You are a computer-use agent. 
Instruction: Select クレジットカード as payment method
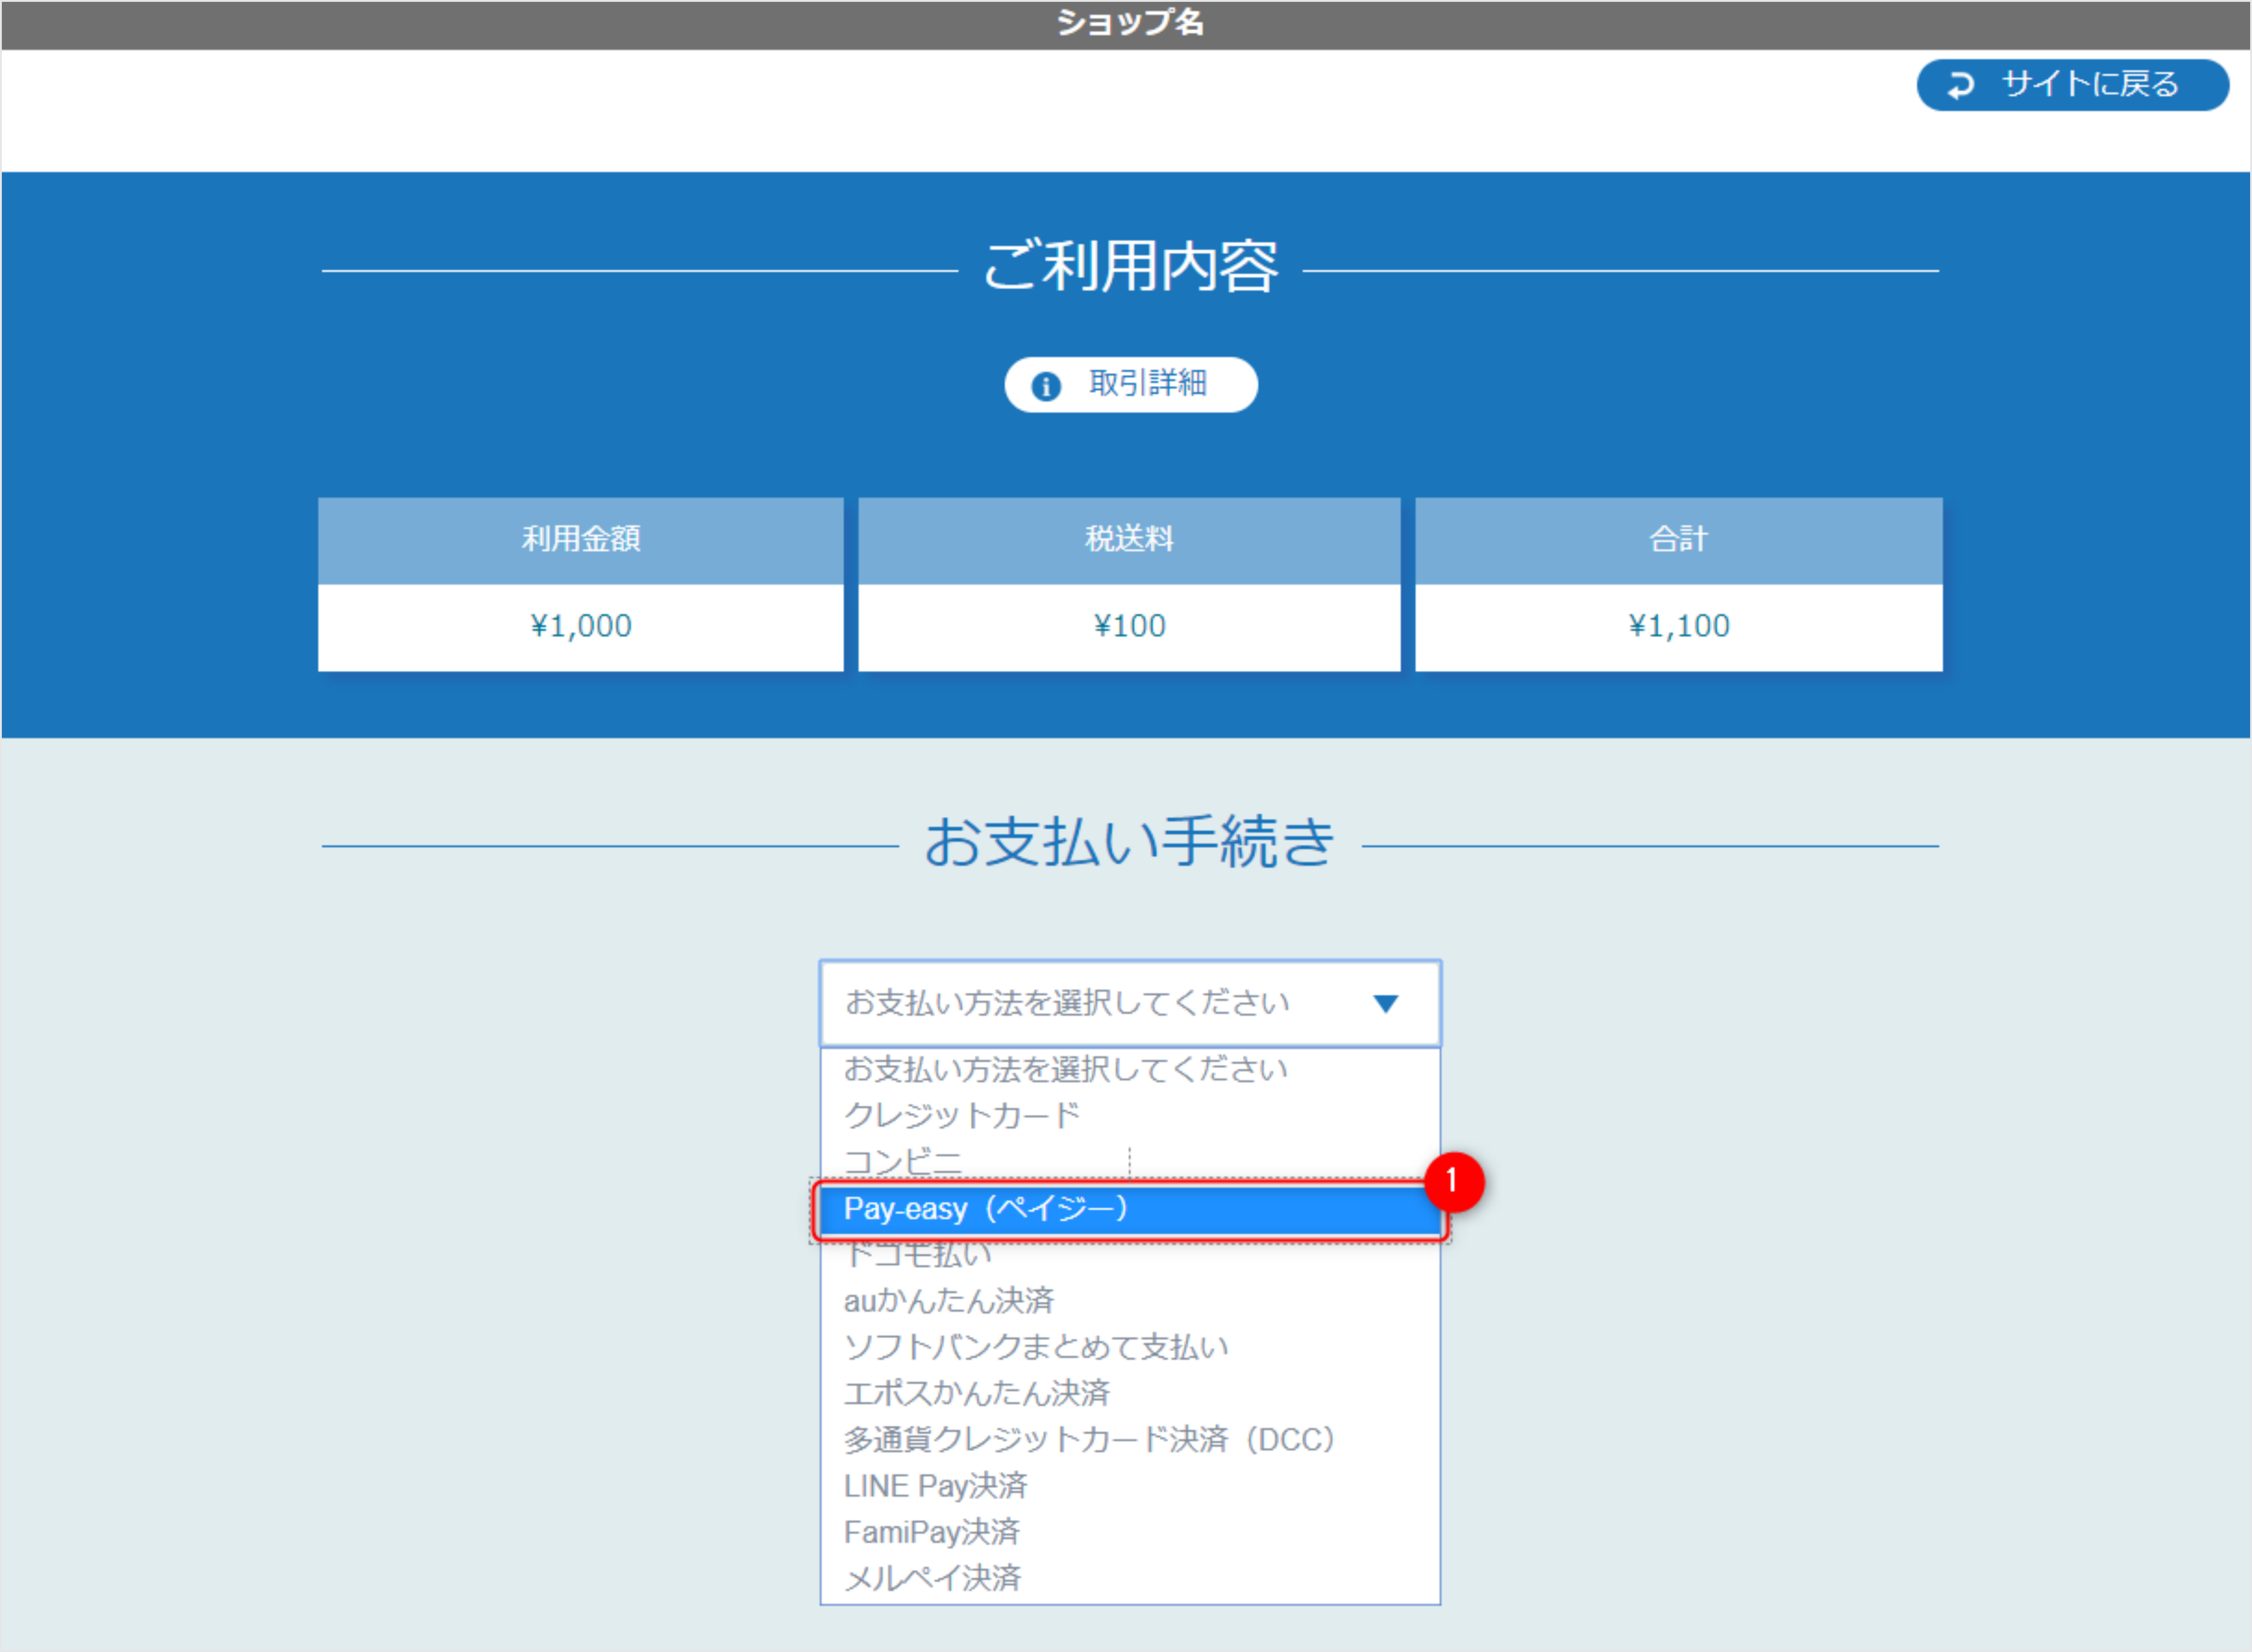(962, 1114)
